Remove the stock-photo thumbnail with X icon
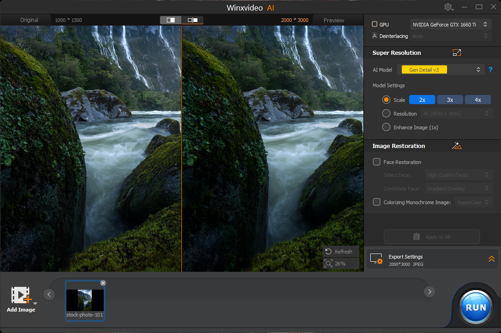Viewport: 501px width, 333px height. point(103,283)
